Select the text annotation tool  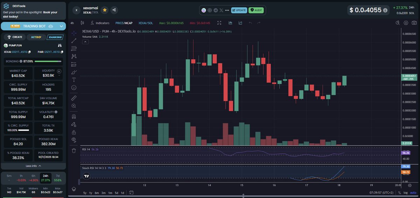(x=74, y=80)
